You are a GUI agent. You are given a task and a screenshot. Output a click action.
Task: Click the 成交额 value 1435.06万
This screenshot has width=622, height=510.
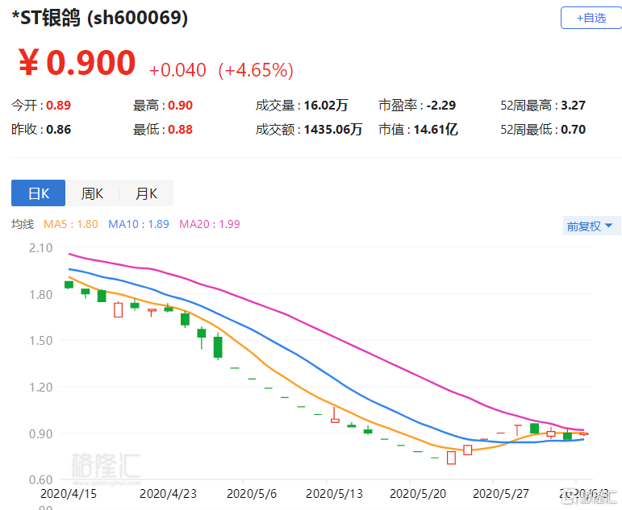[333, 130]
